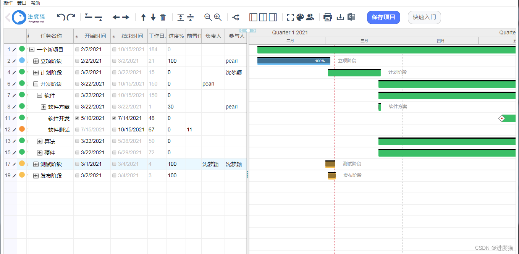Screen dimensions: 519x254
Task: Expand the 发布阶段 task
Action: [x=36, y=176]
